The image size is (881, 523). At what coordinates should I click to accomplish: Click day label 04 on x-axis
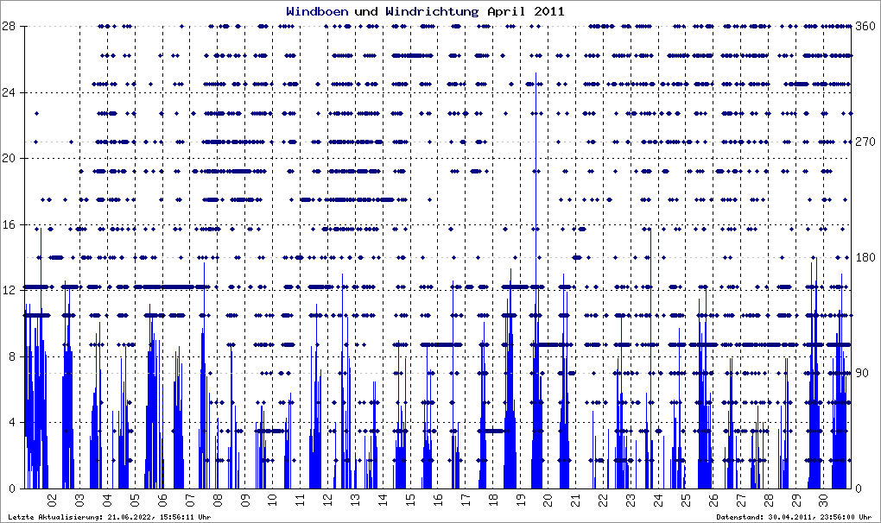coord(107,500)
